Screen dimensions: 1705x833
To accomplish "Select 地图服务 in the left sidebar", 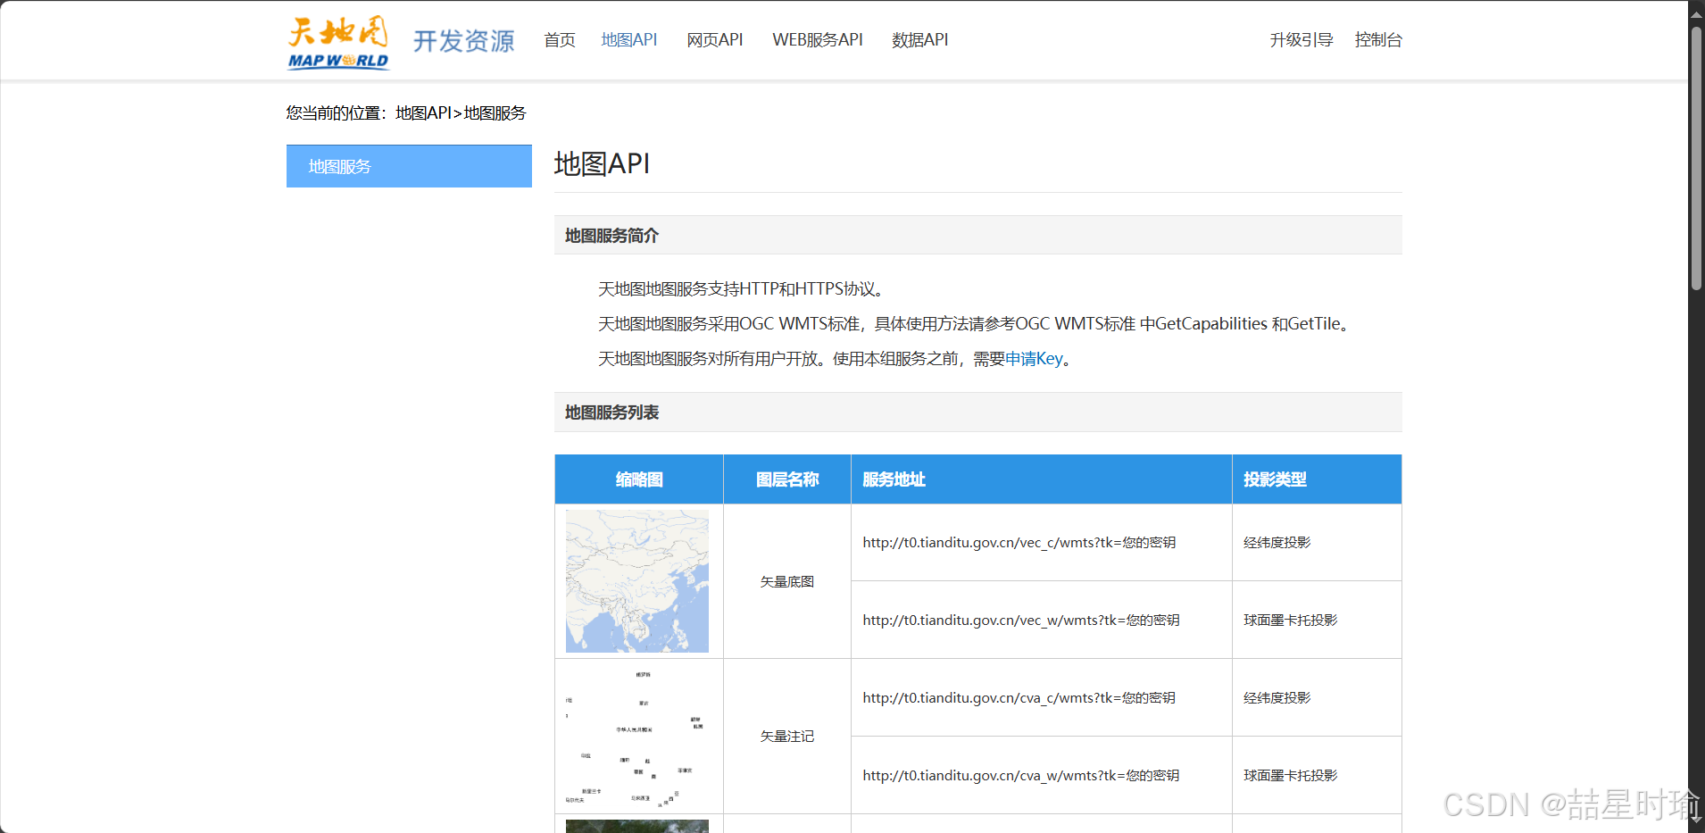I will (x=409, y=166).
